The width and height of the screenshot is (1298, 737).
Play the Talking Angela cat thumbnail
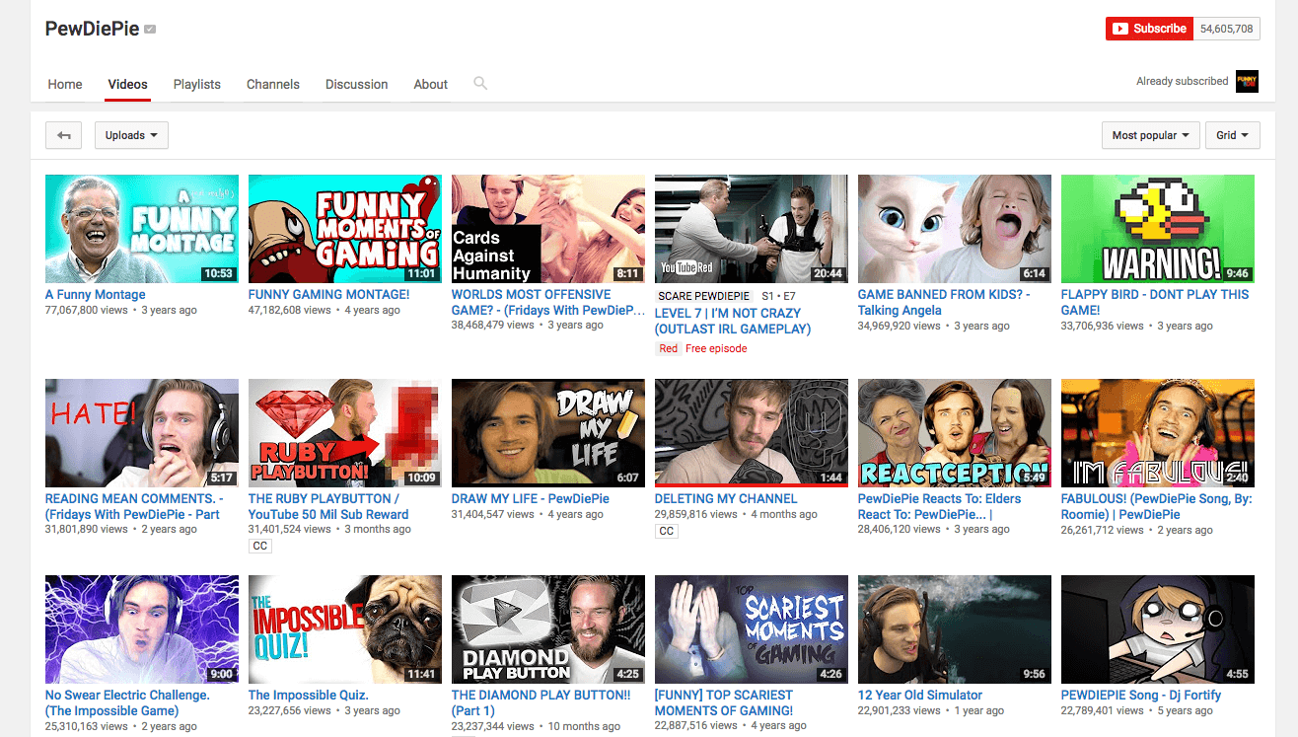(x=955, y=229)
